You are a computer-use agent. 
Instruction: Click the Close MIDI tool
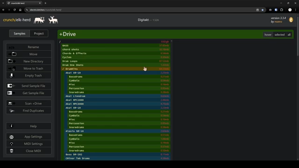coord(28,151)
